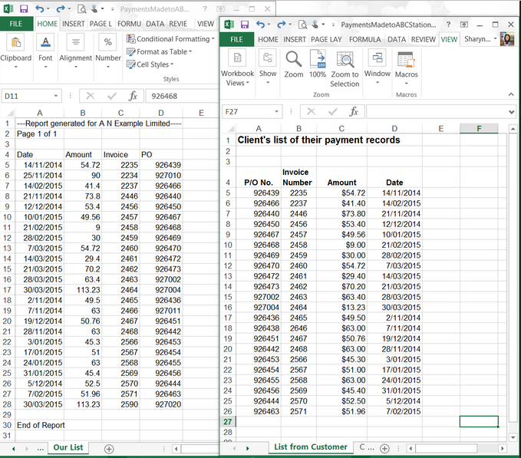
Task: Click the add new sheet plus icon beside Our List
Action: pos(108,448)
